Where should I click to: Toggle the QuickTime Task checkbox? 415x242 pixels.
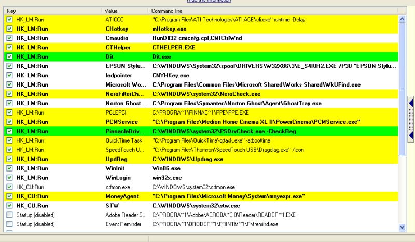[x=9, y=140]
